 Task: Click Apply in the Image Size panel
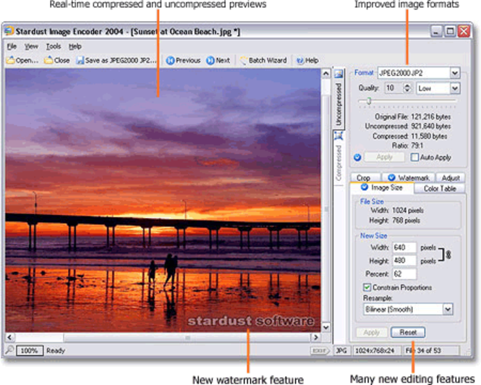coord(372,332)
